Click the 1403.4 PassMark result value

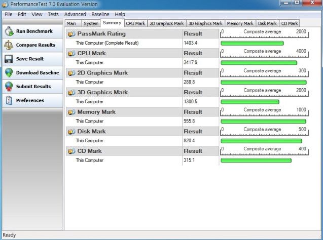pos(190,43)
